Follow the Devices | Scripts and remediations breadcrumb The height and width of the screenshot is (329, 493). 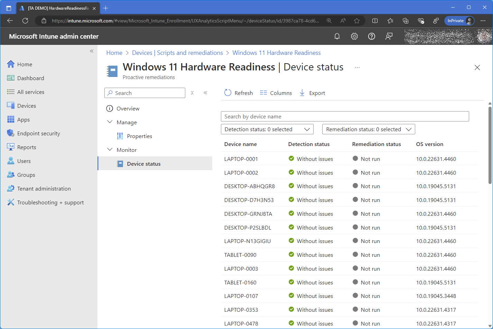pos(177,53)
